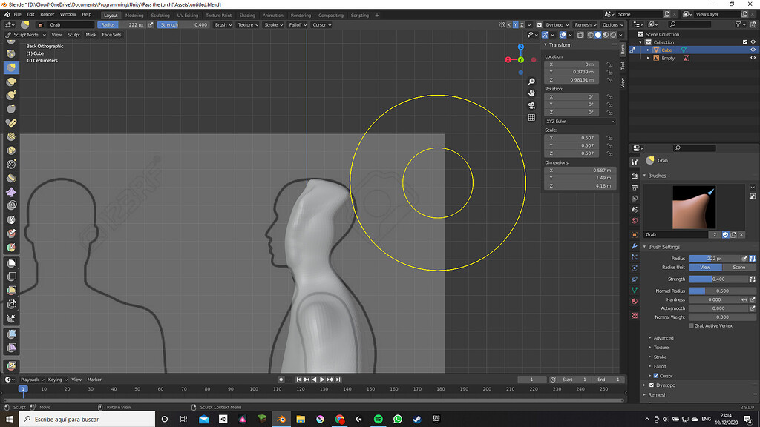Lock the Location X transform value

point(610,64)
